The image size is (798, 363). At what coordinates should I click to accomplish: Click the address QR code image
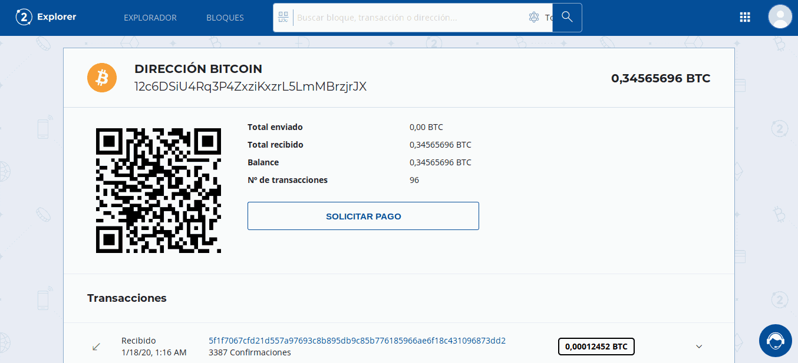click(x=159, y=191)
